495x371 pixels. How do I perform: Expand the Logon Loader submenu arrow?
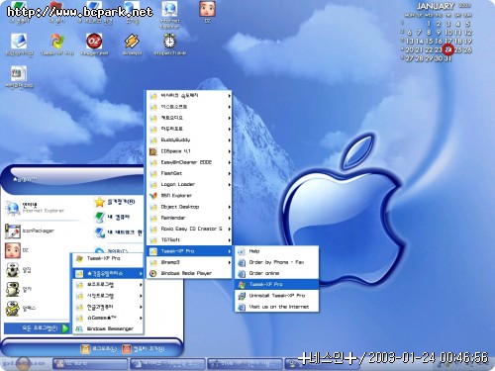229,185
